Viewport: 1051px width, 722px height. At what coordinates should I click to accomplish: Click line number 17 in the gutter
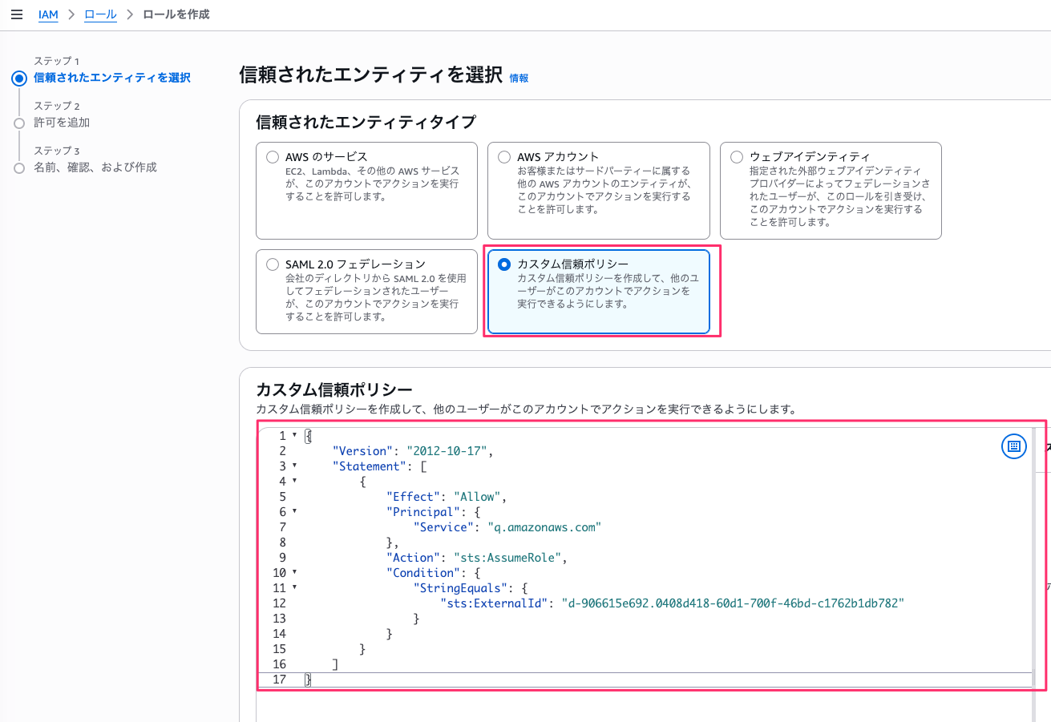[x=279, y=679]
